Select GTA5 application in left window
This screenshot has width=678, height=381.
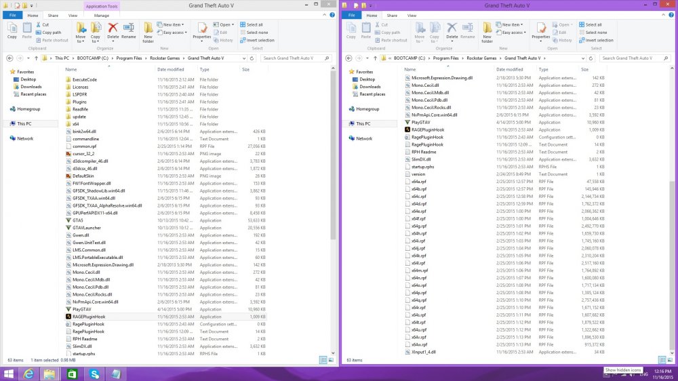coord(78,220)
